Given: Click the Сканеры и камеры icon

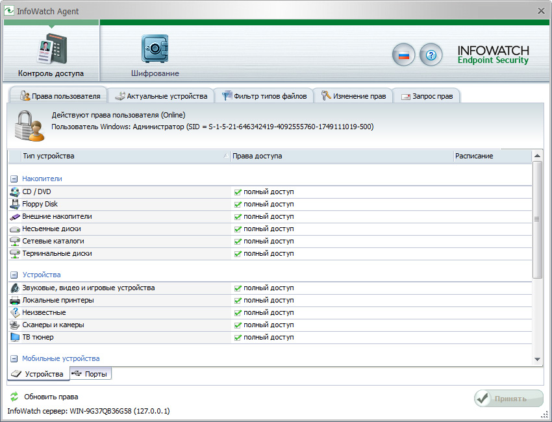Looking at the screenshot, I should pos(15,325).
